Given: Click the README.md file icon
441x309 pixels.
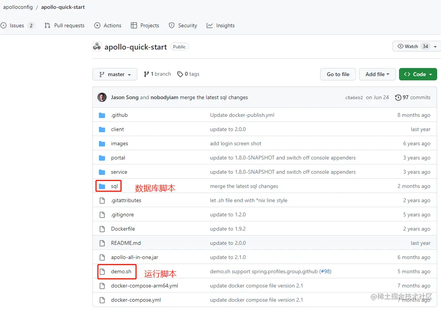Looking at the screenshot, I should [102, 243].
